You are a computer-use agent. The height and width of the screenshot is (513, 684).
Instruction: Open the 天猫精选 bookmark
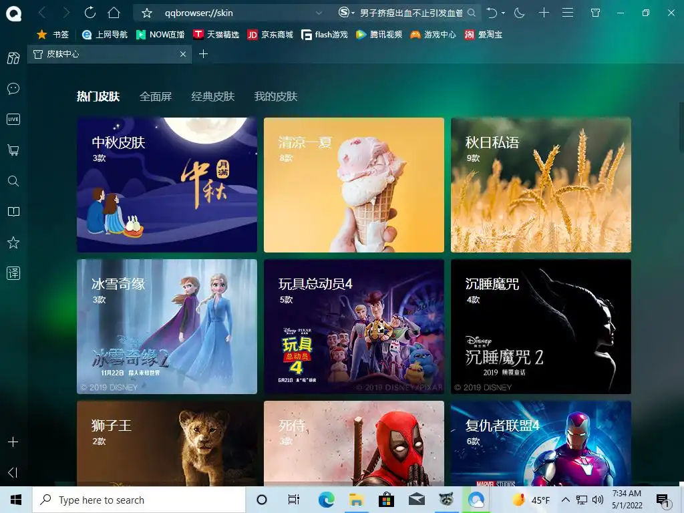[216, 35]
